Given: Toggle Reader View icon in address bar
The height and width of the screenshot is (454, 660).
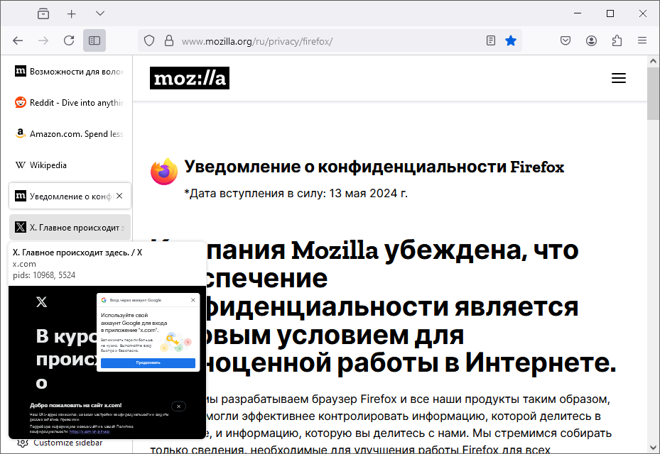Looking at the screenshot, I should [491, 40].
